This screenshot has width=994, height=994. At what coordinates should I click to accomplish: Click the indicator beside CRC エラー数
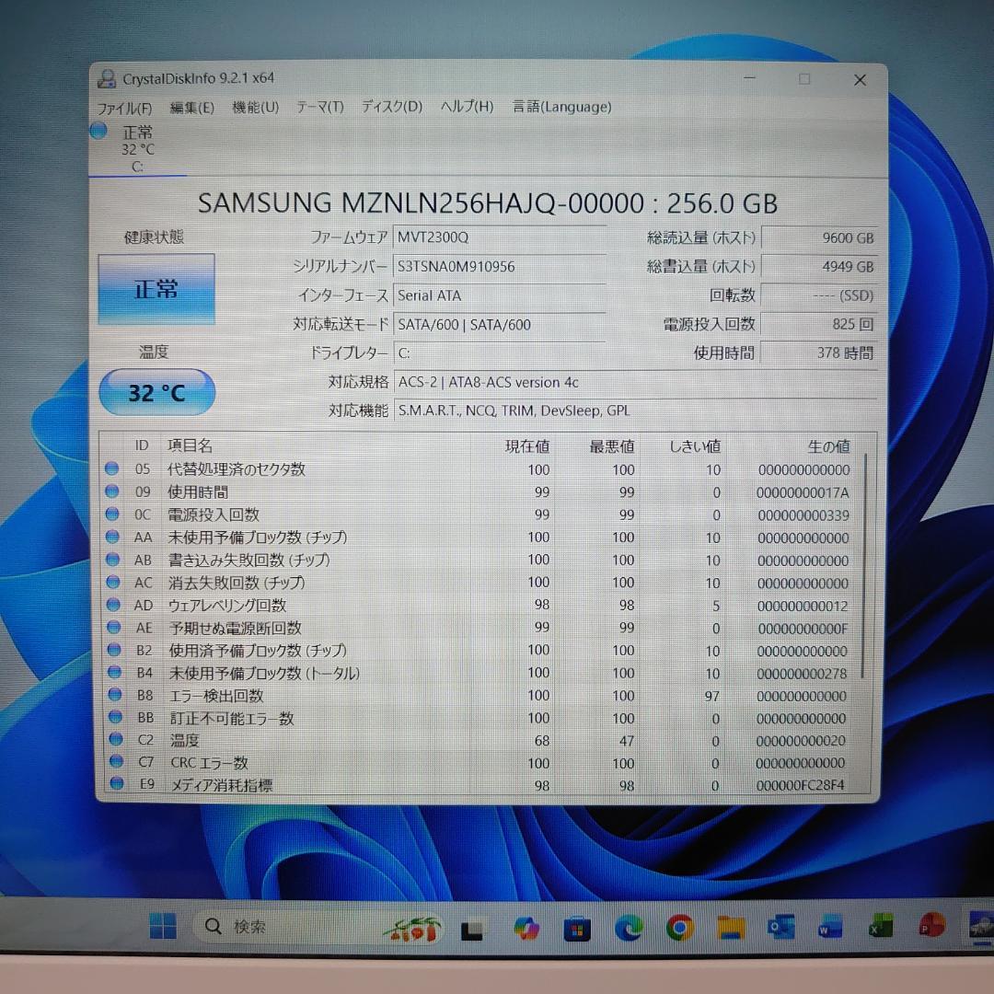coord(111,762)
